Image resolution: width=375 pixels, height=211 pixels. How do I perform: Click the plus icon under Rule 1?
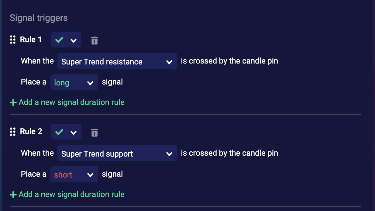coord(13,102)
